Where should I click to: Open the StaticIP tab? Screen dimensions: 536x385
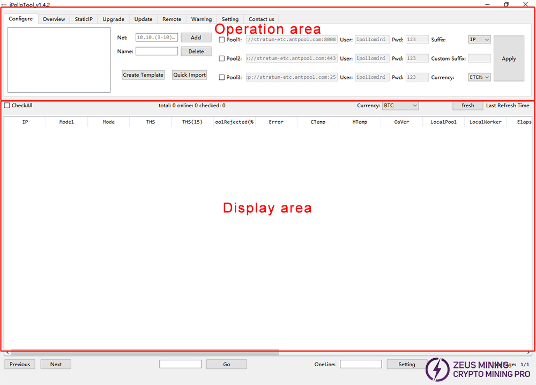pos(84,19)
